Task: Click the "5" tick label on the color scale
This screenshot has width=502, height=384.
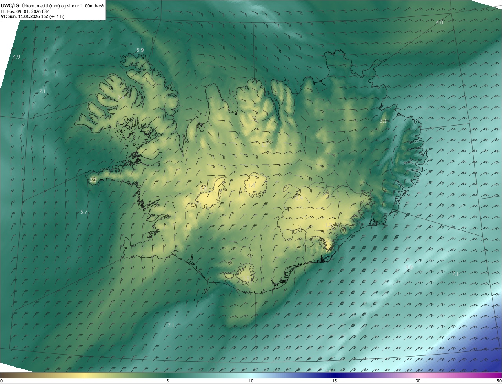Action: [x=167, y=381]
